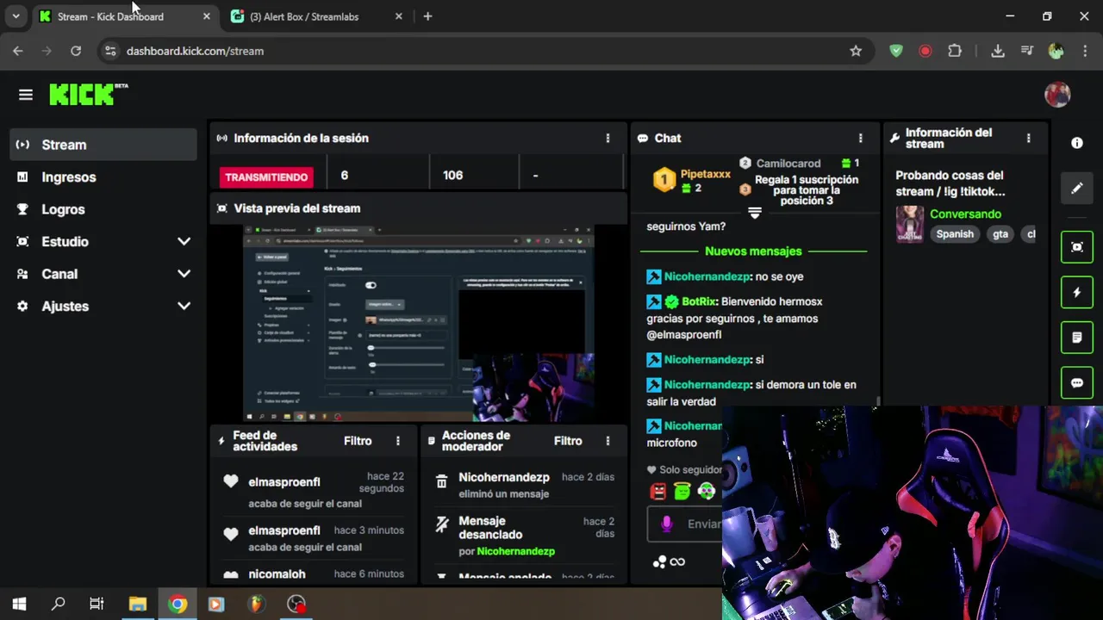Click the unpin icon beside Mensaje desanclado
Screen dimensions: 1103x620
(441, 524)
